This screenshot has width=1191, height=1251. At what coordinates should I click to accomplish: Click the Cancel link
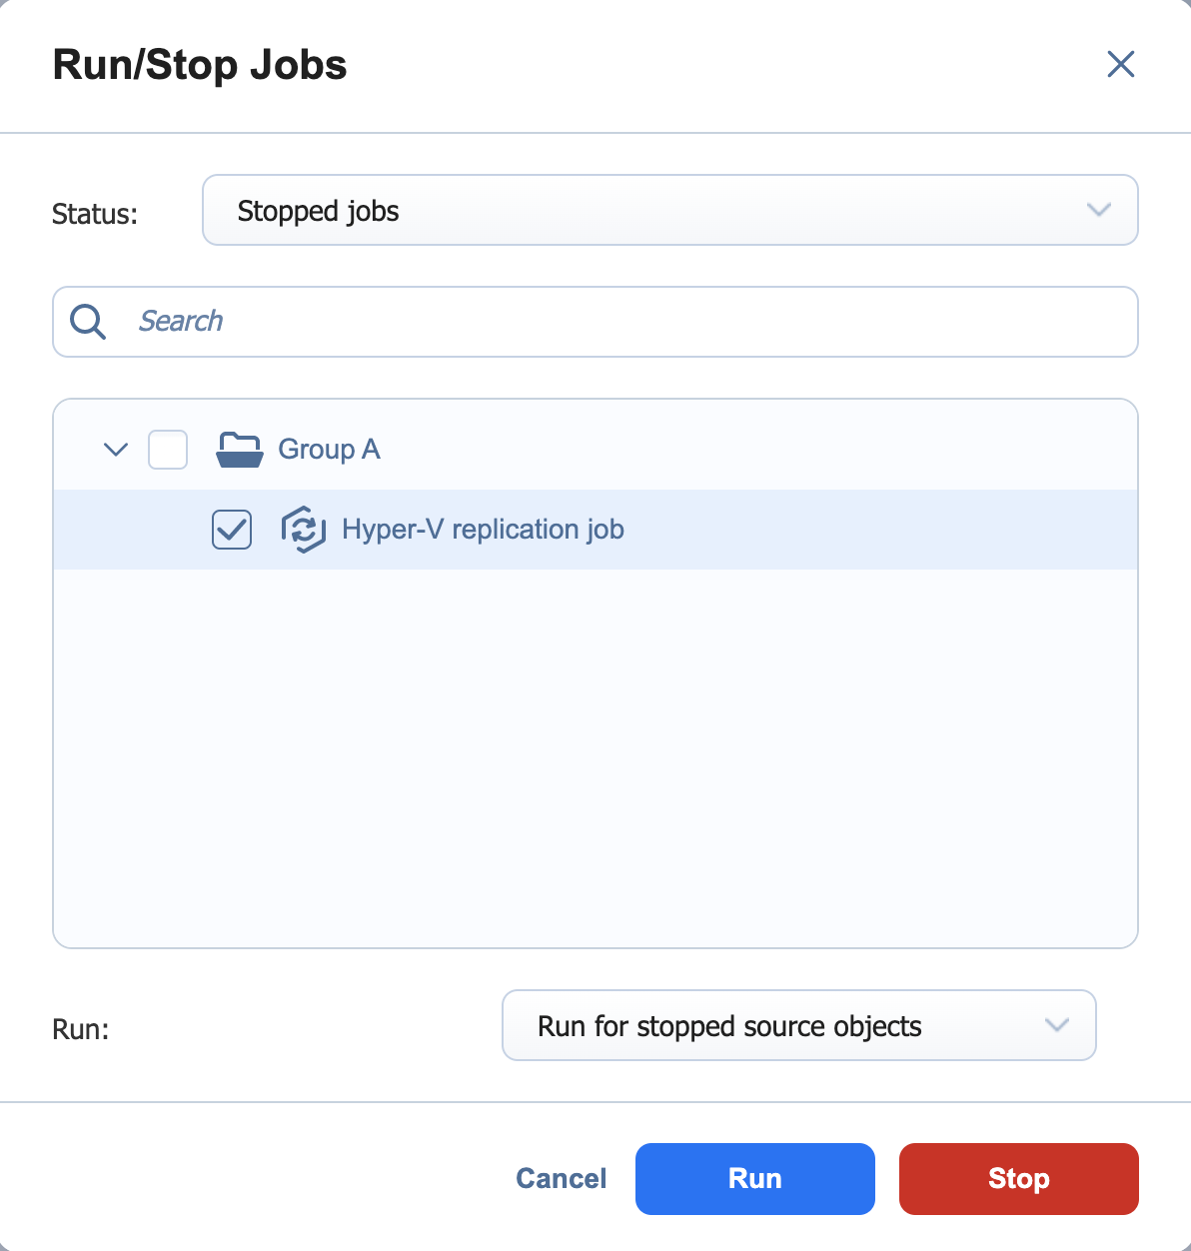point(562,1179)
